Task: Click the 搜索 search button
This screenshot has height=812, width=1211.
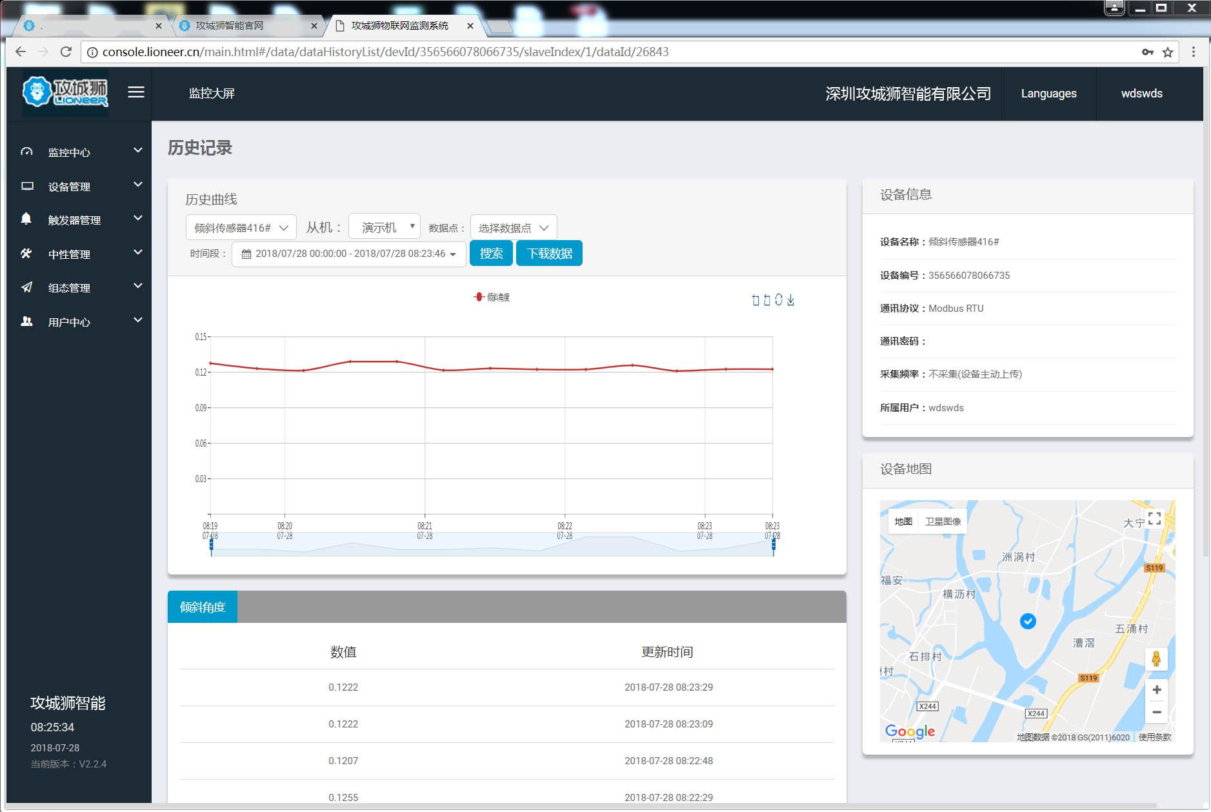Action: coord(491,253)
